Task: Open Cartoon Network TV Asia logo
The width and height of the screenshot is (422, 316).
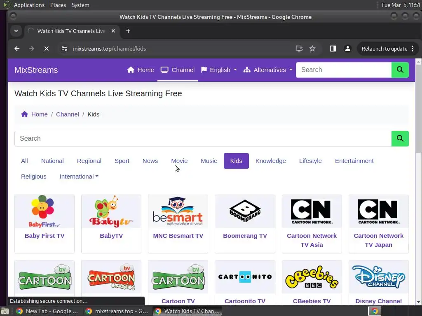Action: [312, 211]
